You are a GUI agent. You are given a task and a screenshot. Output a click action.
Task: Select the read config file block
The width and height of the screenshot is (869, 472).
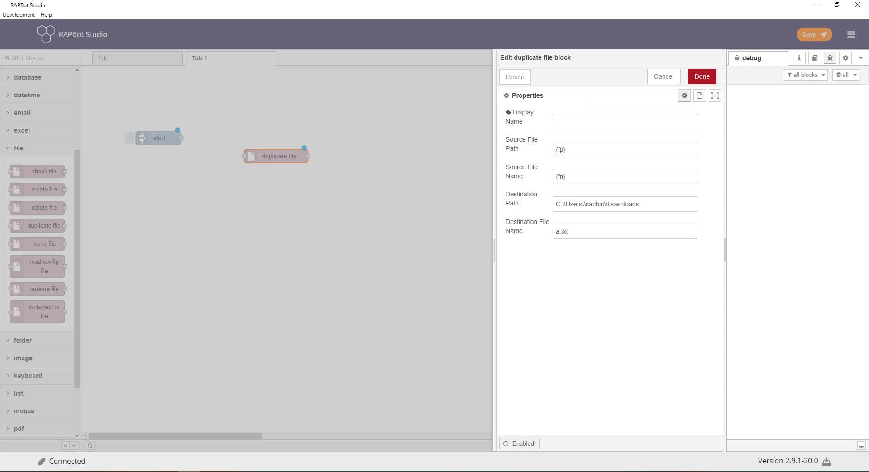click(37, 267)
